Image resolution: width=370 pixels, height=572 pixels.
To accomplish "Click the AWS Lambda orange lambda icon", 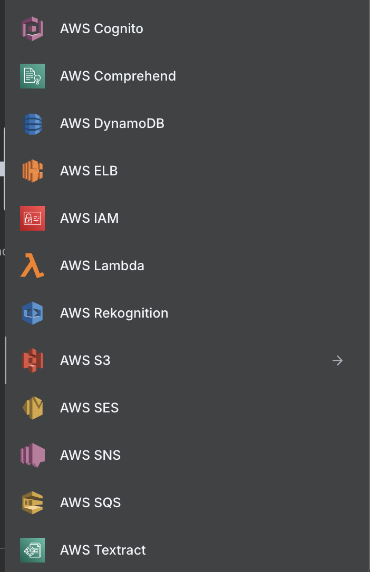I will coord(32,265).
